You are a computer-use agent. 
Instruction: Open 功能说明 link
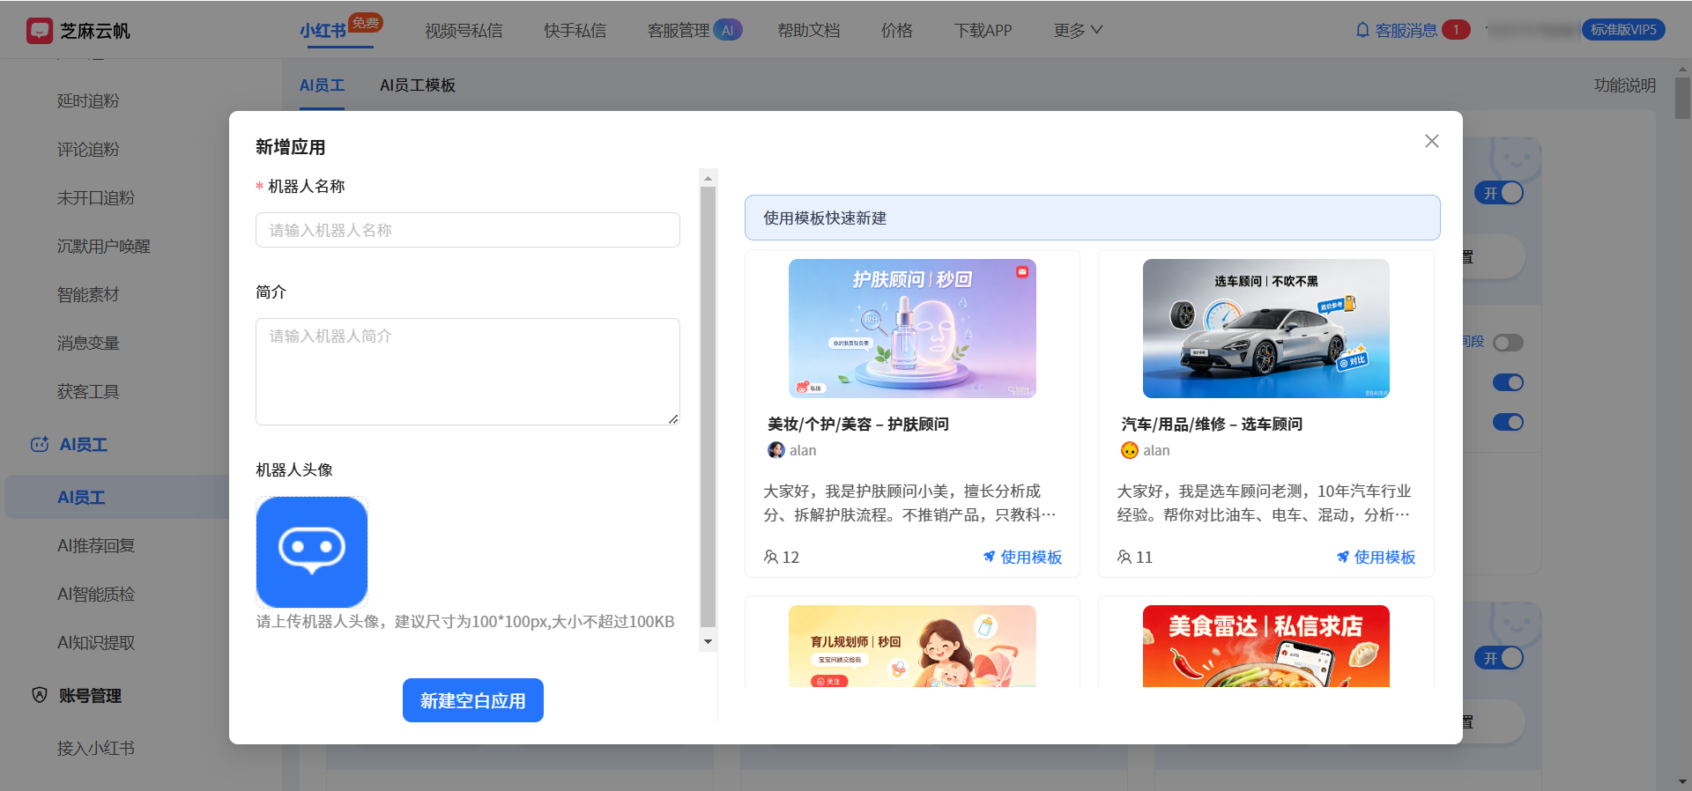pyautogui.click(x=1624, y=85)
